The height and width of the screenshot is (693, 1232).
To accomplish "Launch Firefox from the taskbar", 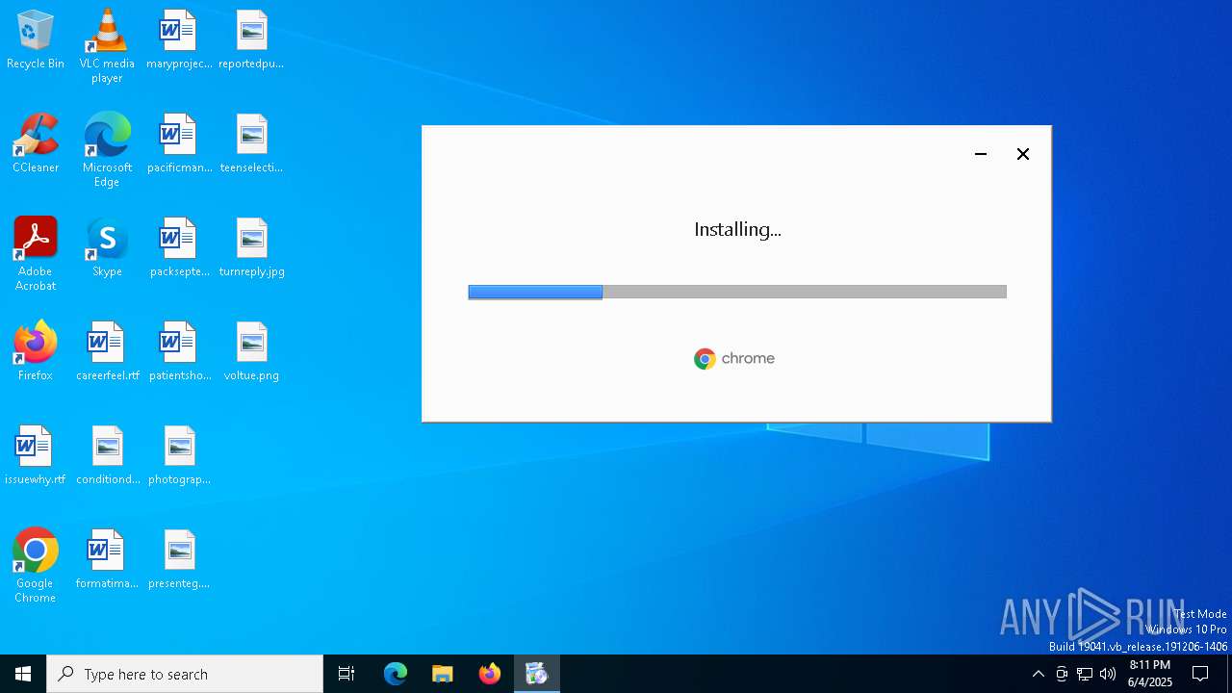I will (490, 674).
